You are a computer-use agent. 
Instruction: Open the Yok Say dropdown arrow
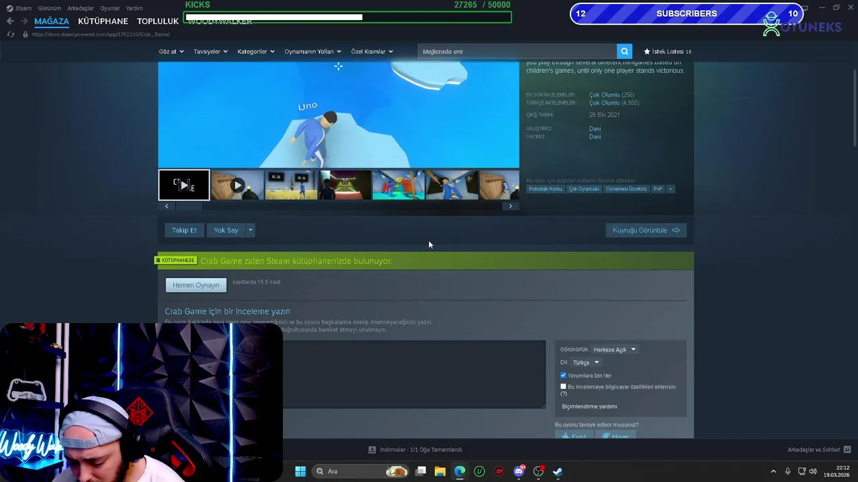[x=250, y=230]
